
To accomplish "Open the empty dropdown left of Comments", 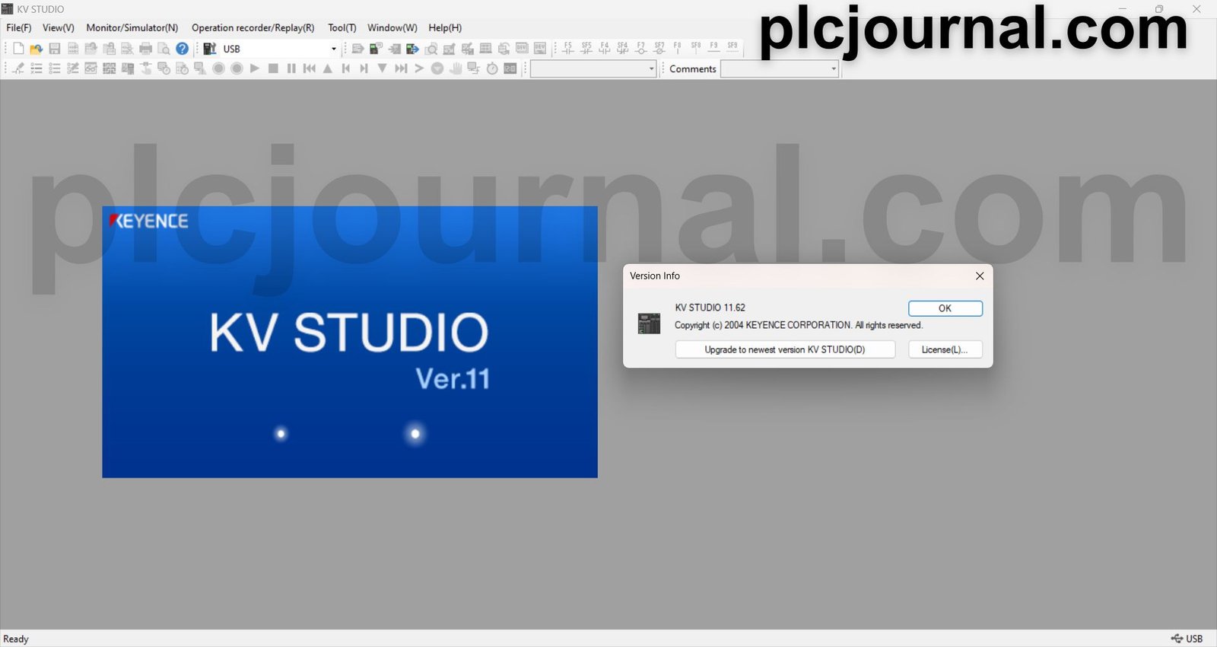I will tap(651, 69).
